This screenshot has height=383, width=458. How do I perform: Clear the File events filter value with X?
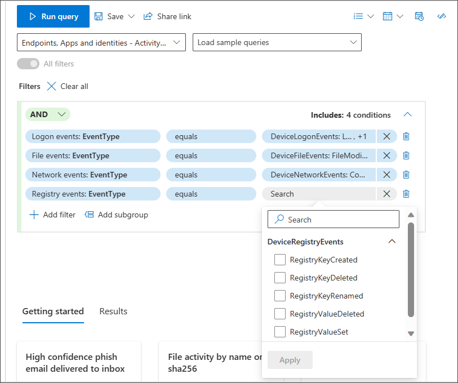(386, 155)
